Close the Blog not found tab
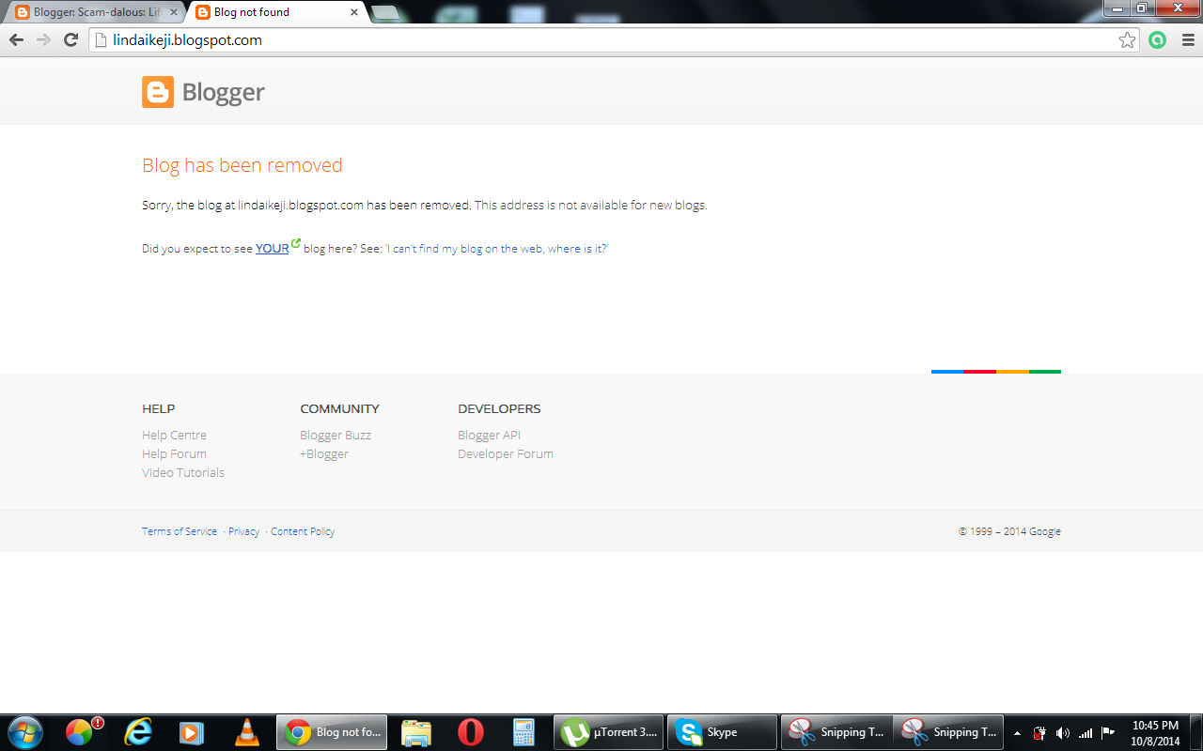Viewport: 1203px width, 751px height. (x=354, y=12)
